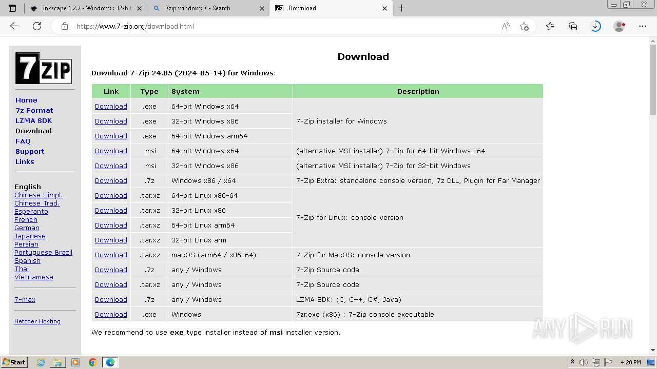The height and width of the screenshot is (369, 657).
Task: Download .tar.xz for 64-bit Linux x86-64
Action: click(111, 195)
